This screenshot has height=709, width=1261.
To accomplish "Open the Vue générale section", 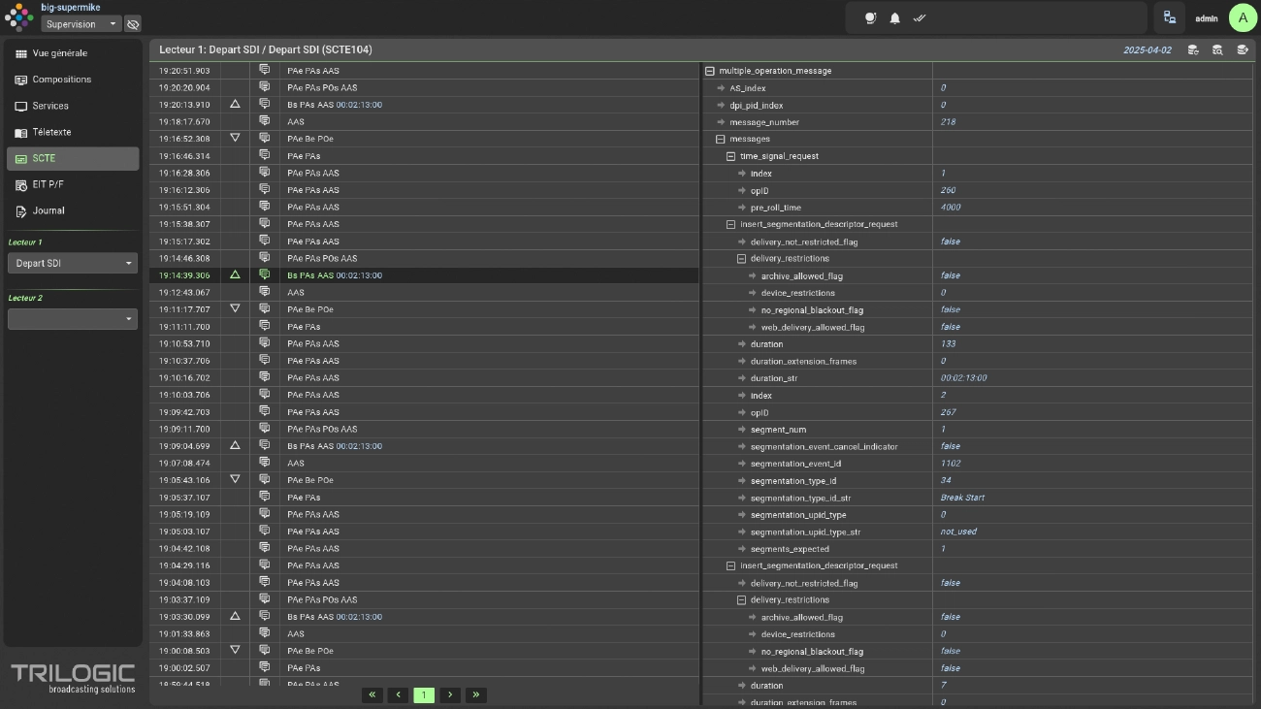I will pyautogui.click(x=73, y=53).
